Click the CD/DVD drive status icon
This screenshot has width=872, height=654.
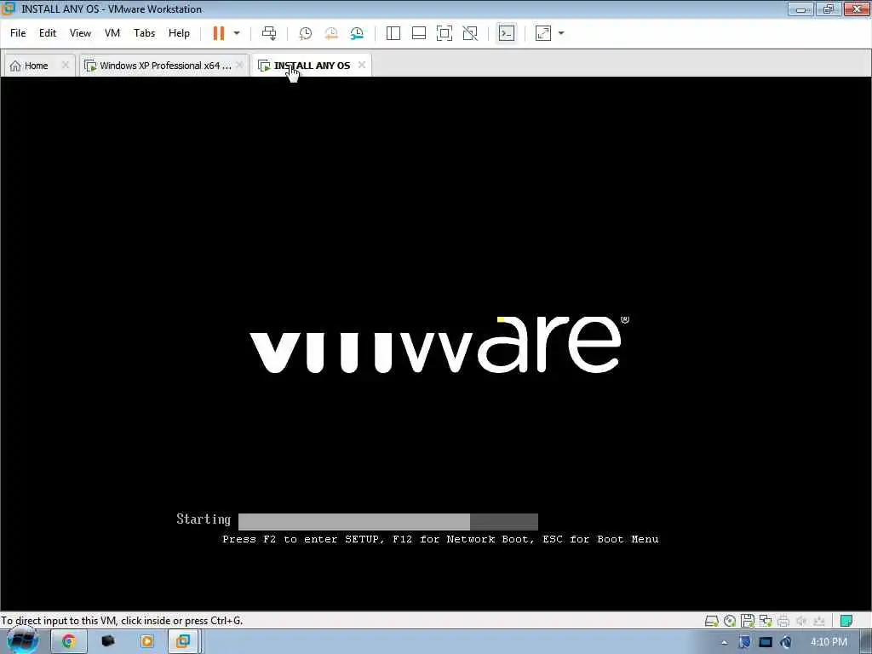pyautogui.click(x=730, y=621)
